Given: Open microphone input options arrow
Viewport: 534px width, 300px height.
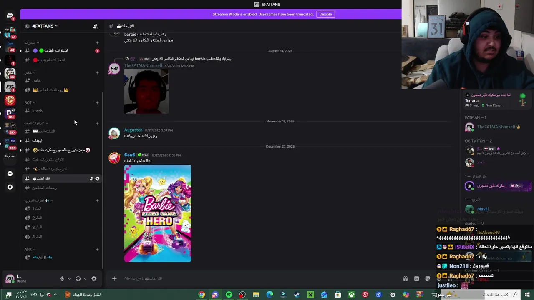Looking at the screenshot, I should pyautogui.click(x=69, y=279).
